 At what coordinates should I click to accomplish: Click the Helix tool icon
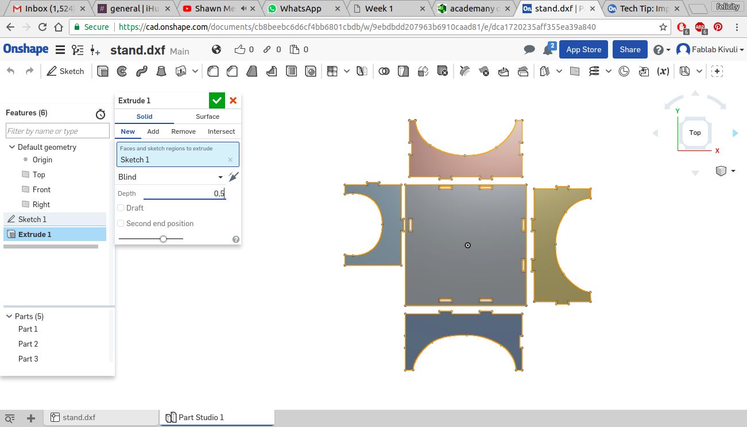click(594, 71)
